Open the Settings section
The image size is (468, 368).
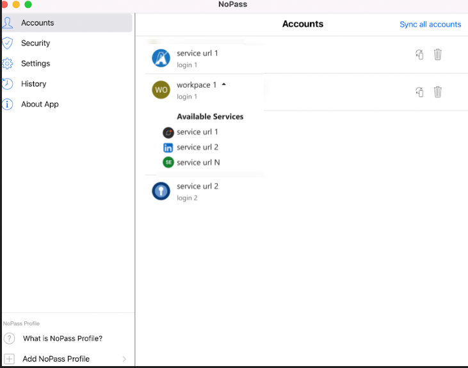tap(35, 63)
